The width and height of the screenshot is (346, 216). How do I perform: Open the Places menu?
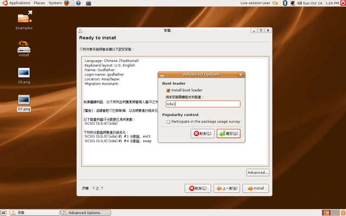[39, 3]
